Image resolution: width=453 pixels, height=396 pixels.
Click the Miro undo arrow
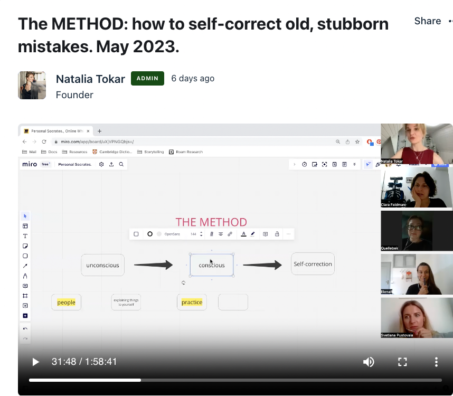click(25, 329)
